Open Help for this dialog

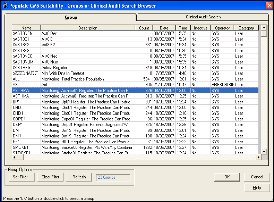pos(257,188)
